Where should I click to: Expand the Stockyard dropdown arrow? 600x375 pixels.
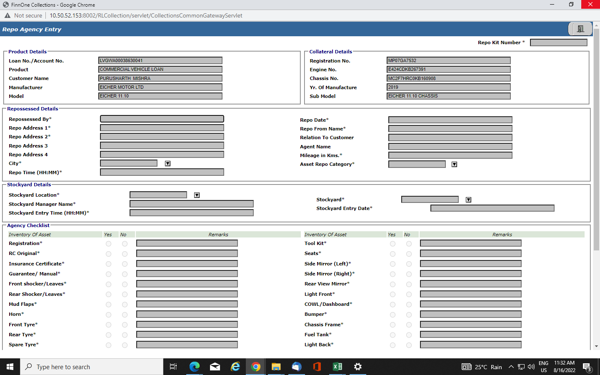(x=468, y=200)
